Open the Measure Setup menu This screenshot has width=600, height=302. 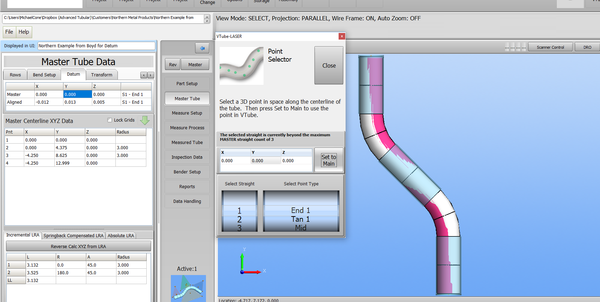coord(187,113)
